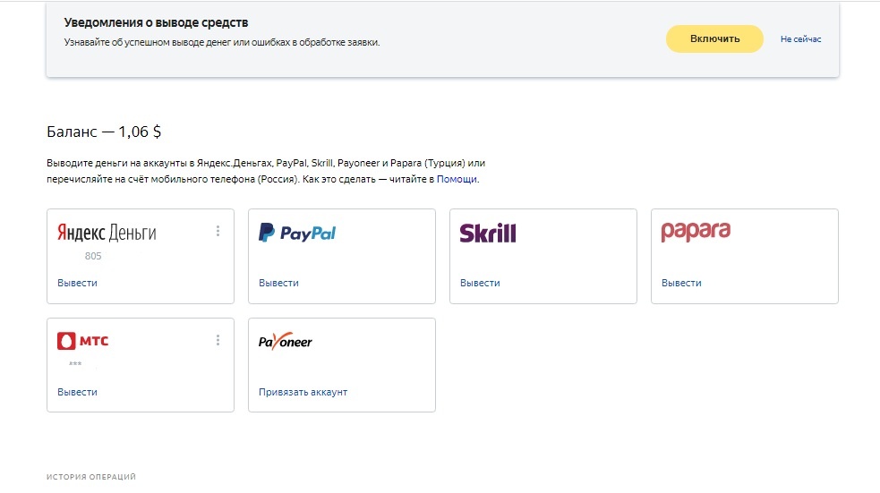880x493 pixels.
Task: Open three-dot menu on Яндекс Деньги card
Action: pyautogui.click(x=218, y=231)
